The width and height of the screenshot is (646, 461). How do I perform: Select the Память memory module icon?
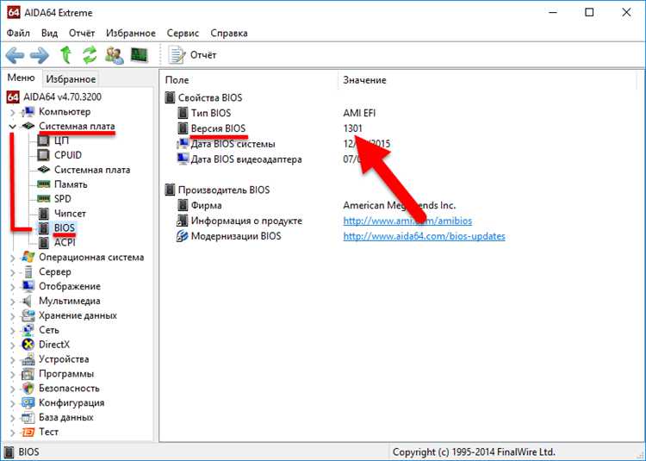[43, 184]
